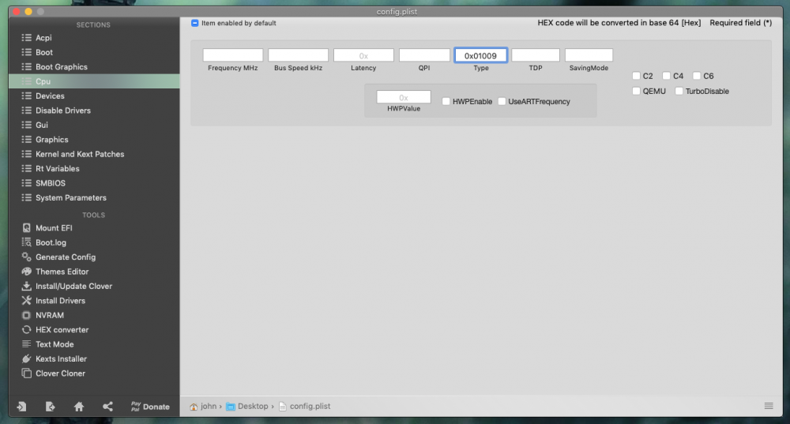790x424 pixels.
Task: Open Kernel and Kext Patches section
Action: click(x=94, y=154)
